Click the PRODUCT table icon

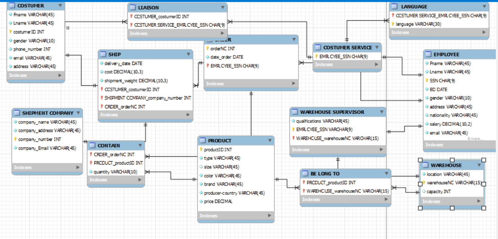(203, 141)
